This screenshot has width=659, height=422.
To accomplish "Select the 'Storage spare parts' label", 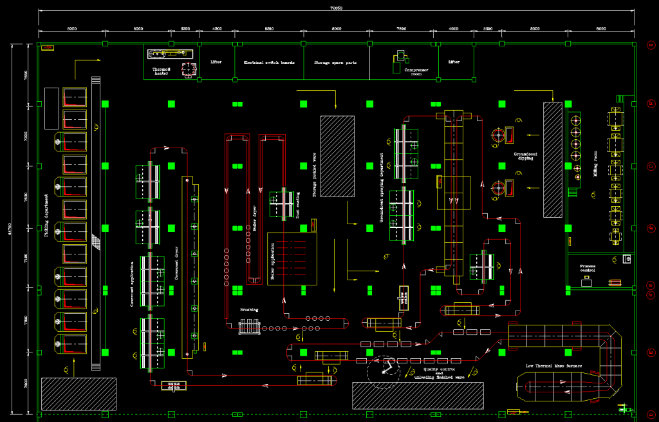I will pos(335,62).
